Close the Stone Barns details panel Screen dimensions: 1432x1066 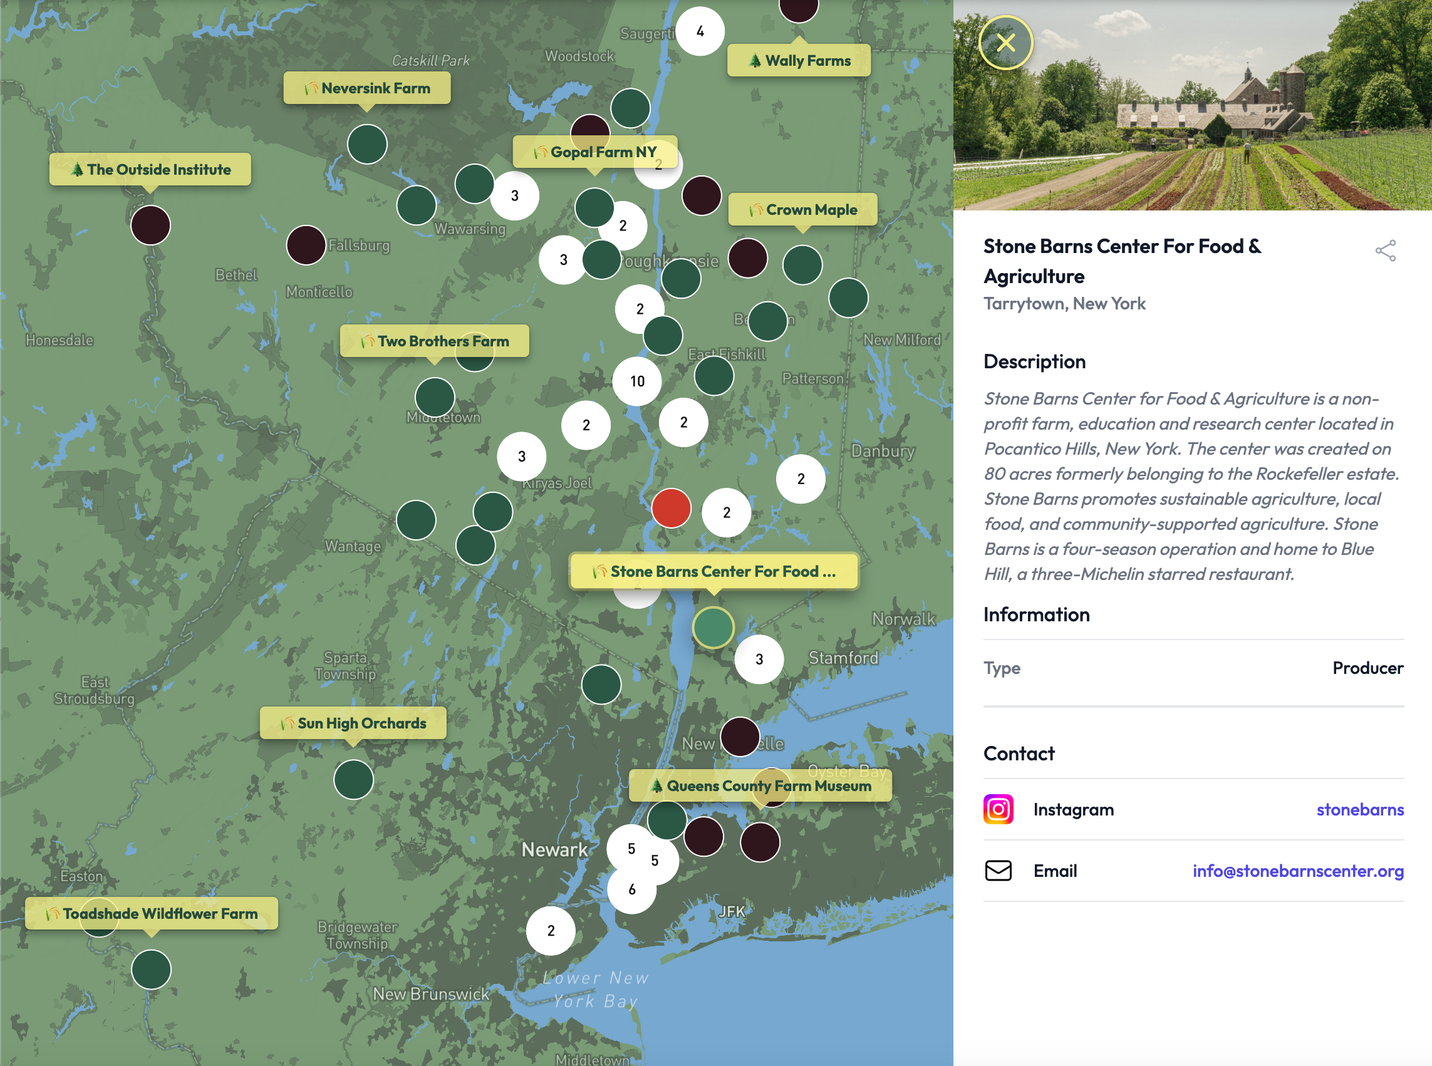(x=1005, y=43)
